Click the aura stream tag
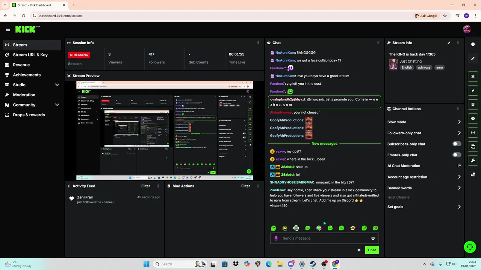The width and height of the screenshot is (481, 270). point(439,67)
